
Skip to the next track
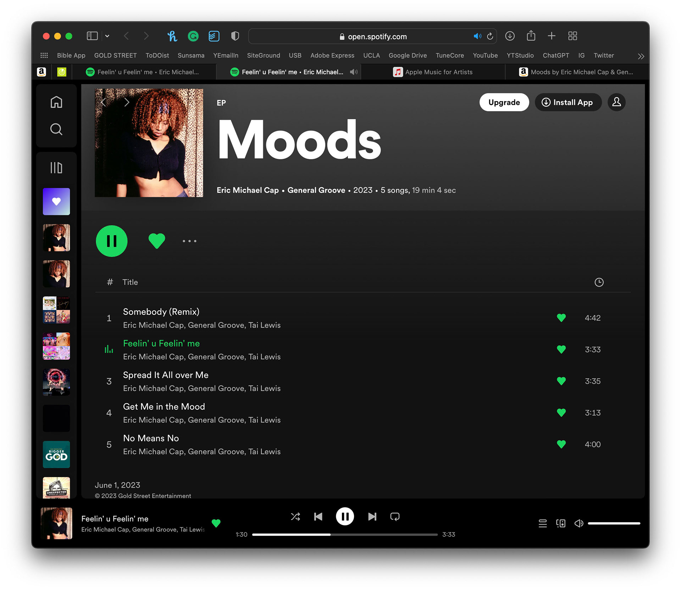point(372,517)
